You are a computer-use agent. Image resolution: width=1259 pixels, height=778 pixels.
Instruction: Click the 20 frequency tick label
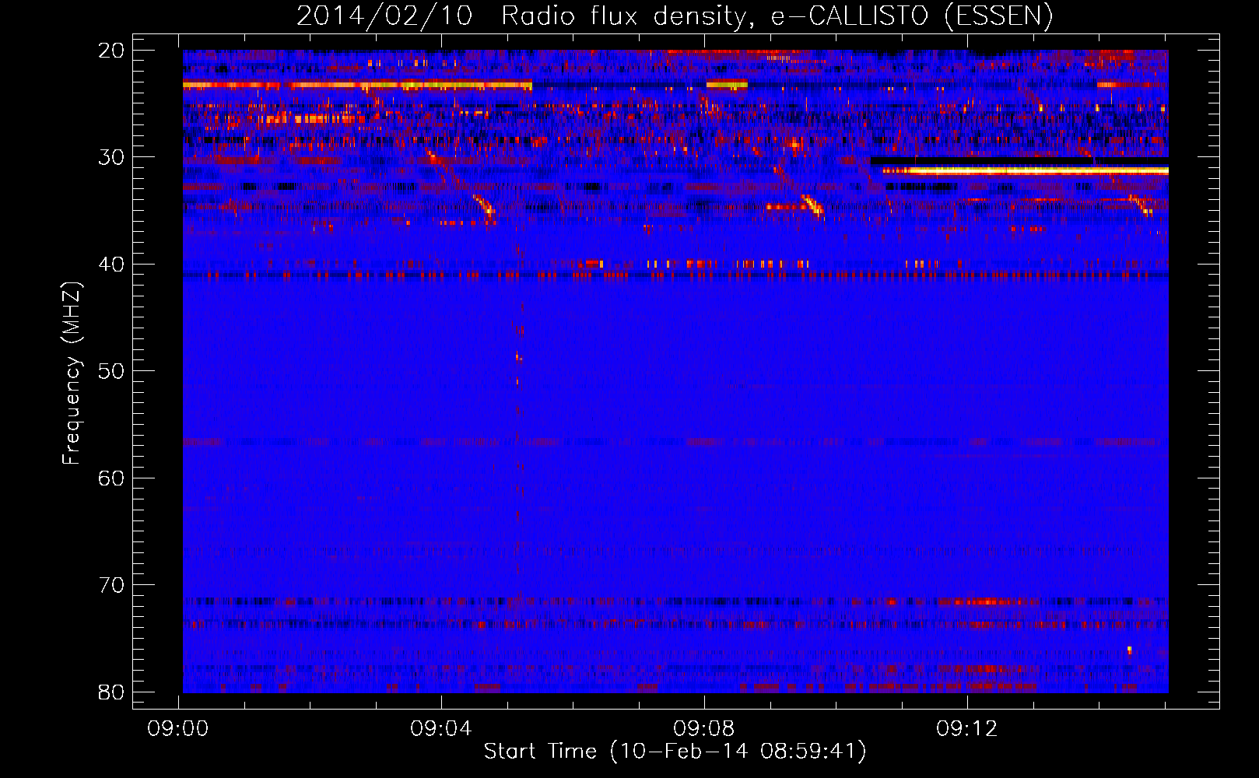[x=111, y=51]
